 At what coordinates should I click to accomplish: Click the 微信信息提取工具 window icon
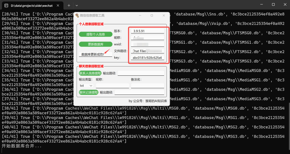click(x=77, y=16)
